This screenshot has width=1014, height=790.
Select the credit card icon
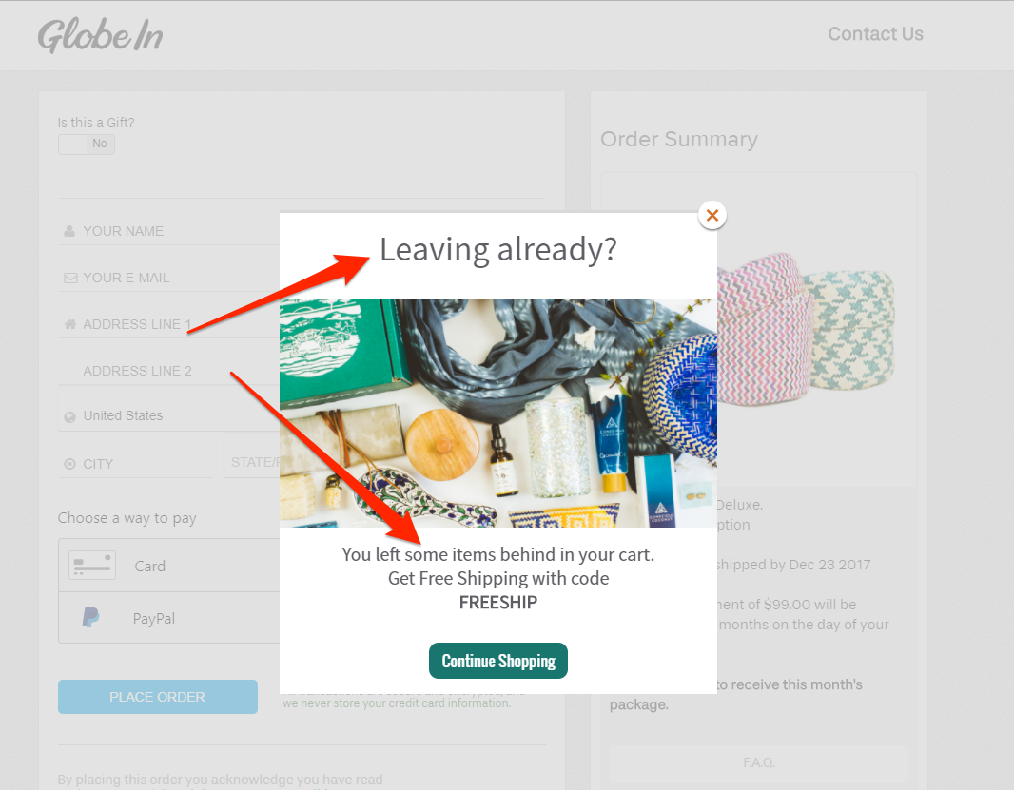92,565
